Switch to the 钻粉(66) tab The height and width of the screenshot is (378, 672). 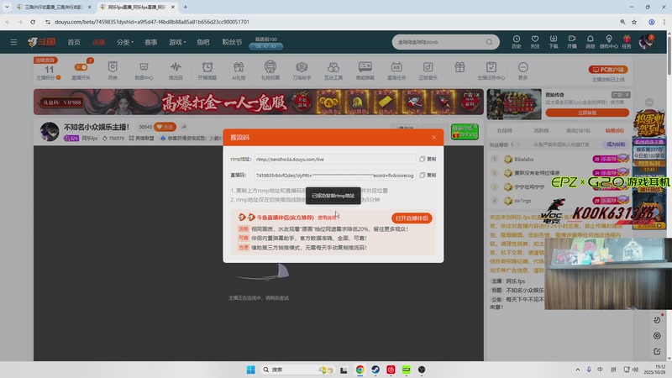[x=615, y=130]
